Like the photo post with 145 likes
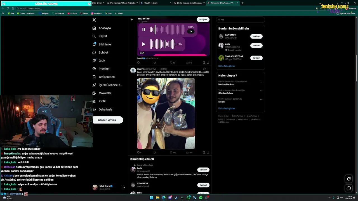Image resolution: width=358 pixels, height=201 pixels. tap(173, 152)
